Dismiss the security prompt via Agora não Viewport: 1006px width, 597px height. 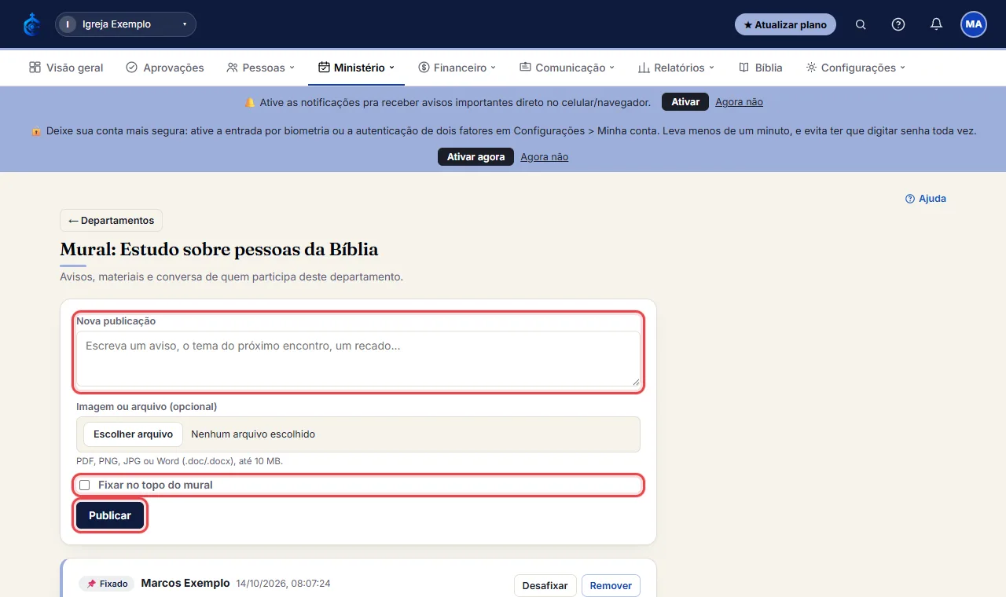click(544, 157)
